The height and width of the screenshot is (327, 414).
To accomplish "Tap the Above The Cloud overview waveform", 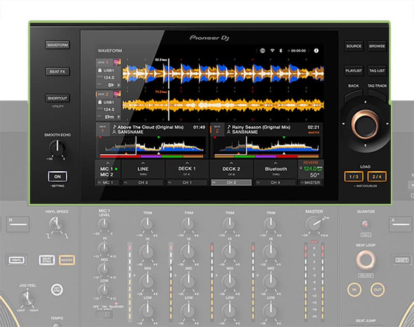I will [152, 147].
